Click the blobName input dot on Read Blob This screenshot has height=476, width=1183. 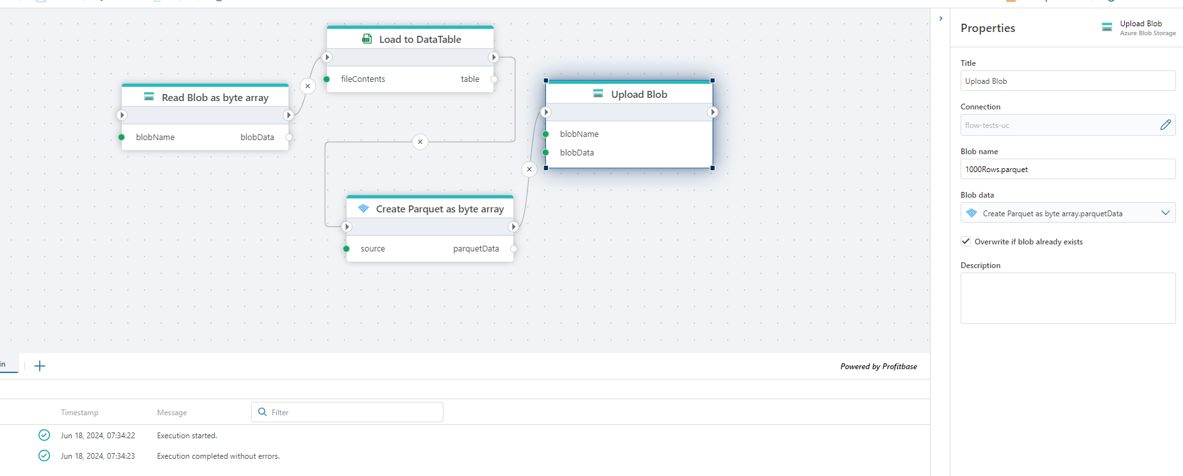(x=121, y=137)
